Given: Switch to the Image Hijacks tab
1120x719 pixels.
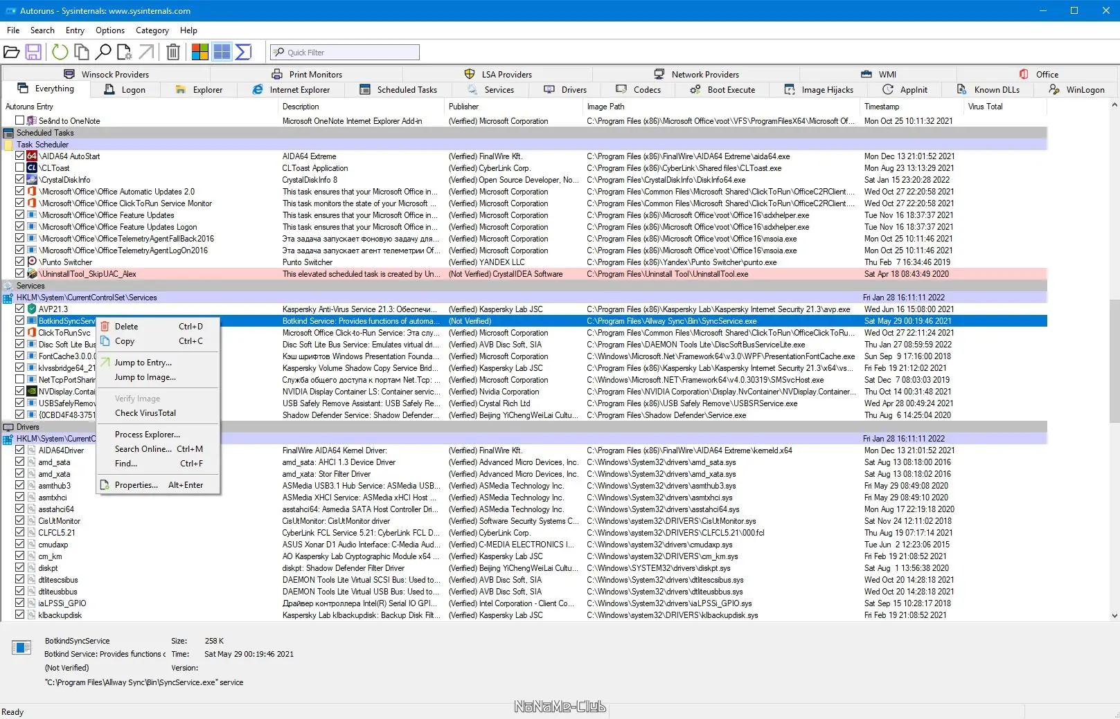Looking at the screenshot, I should pos(819,90).
